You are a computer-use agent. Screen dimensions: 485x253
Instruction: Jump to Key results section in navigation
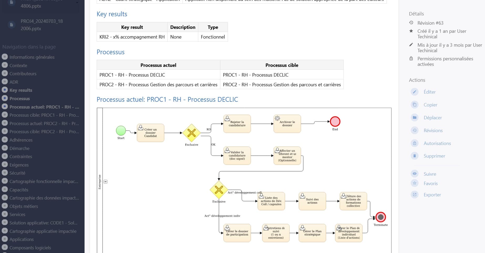point(21,90)
